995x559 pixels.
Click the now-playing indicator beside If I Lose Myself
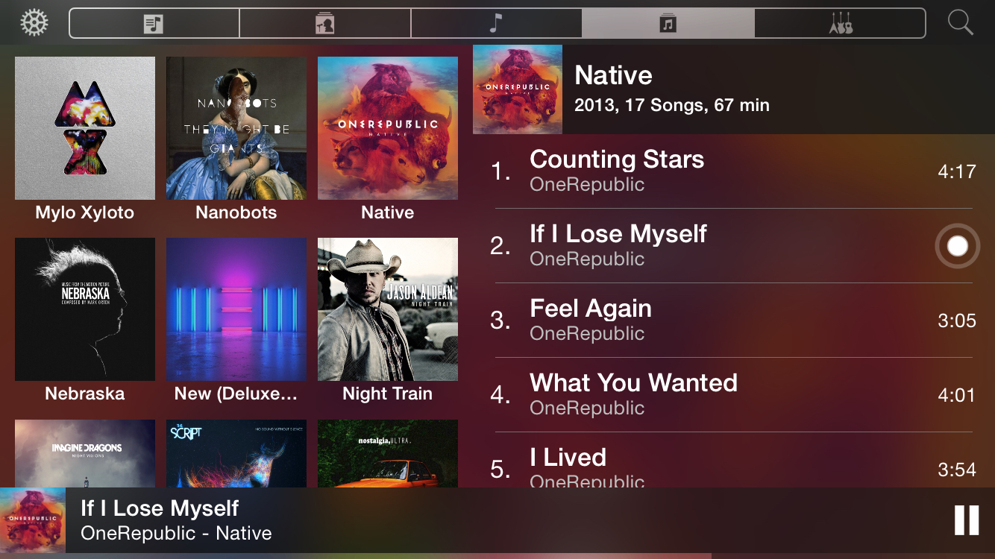958,246
